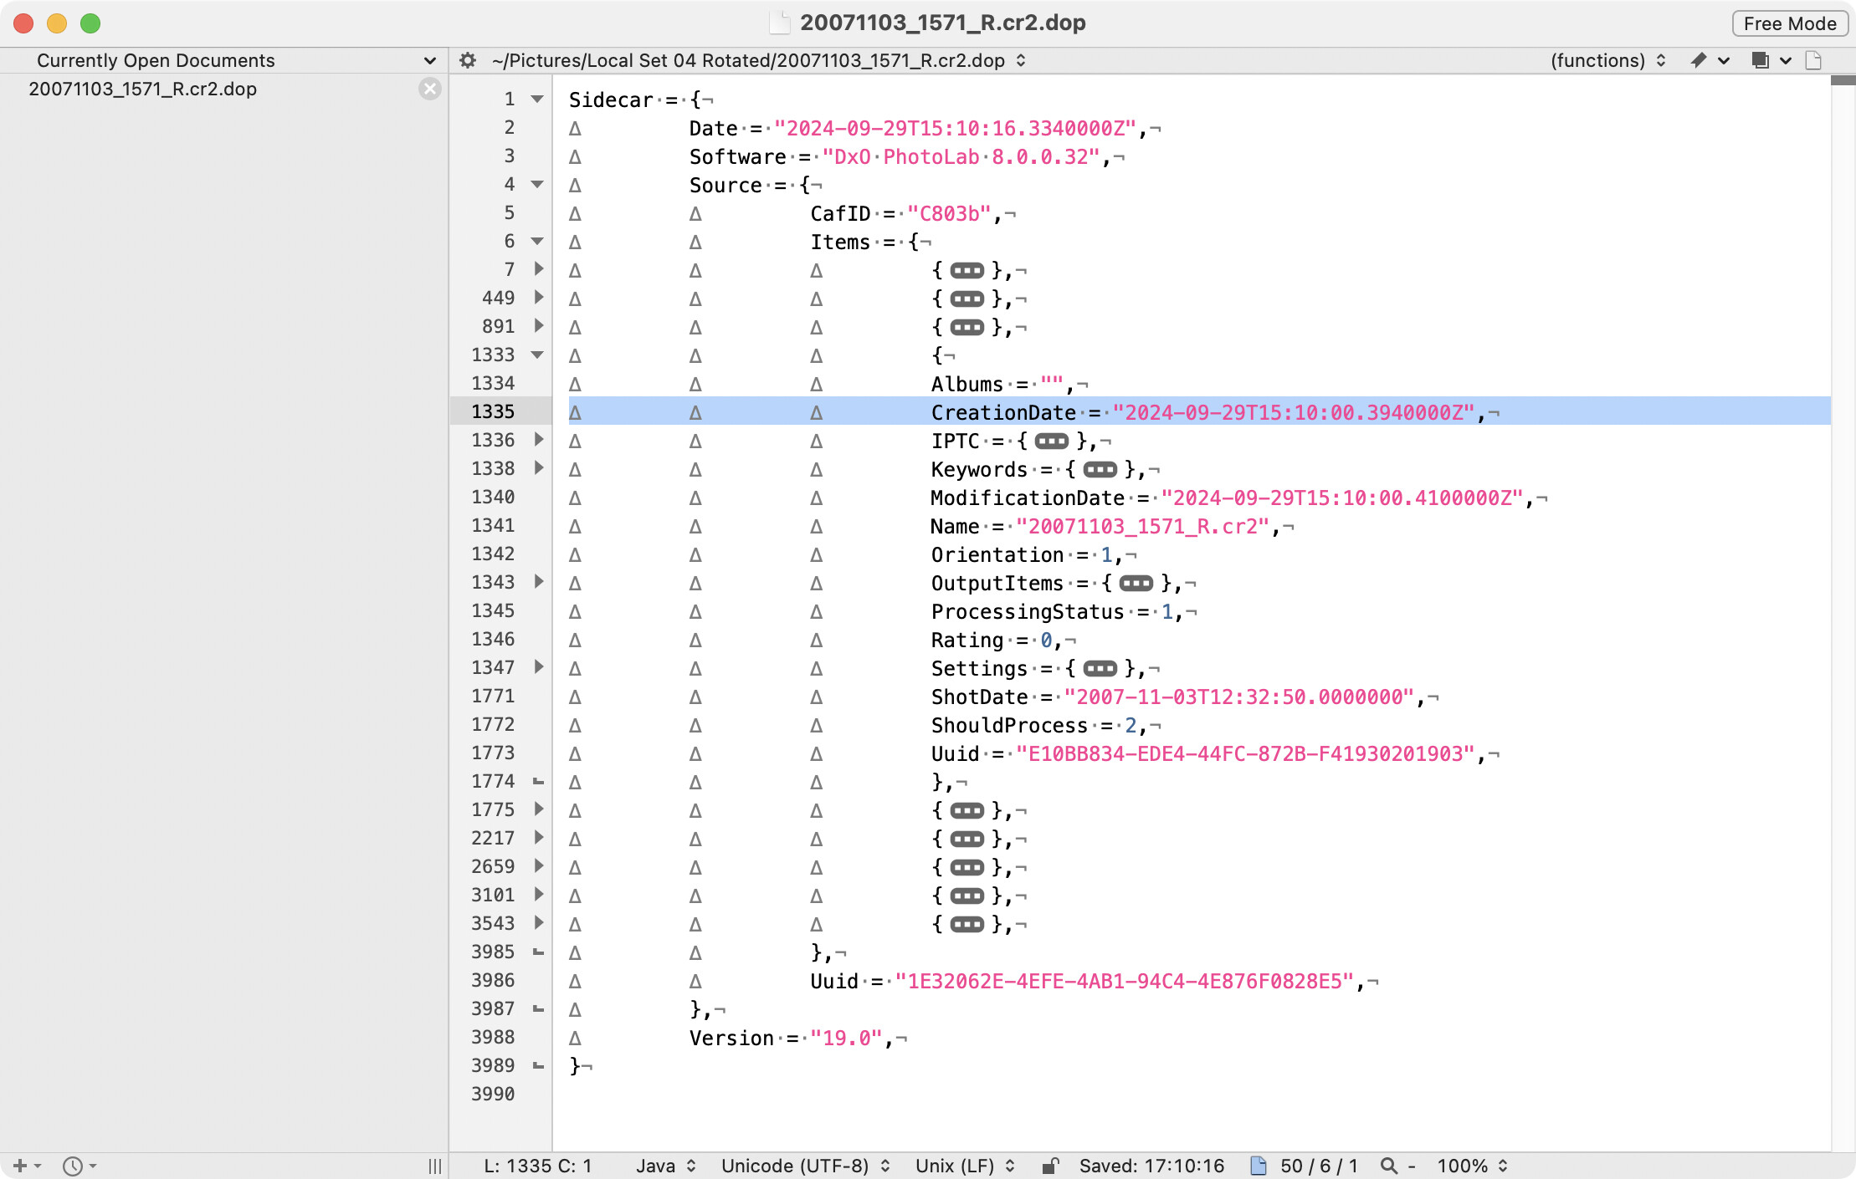Expand the folded block at line 7
The height and width of the screenshot is (1179, 1856).
pyautogui.click(x=539, y=269)
